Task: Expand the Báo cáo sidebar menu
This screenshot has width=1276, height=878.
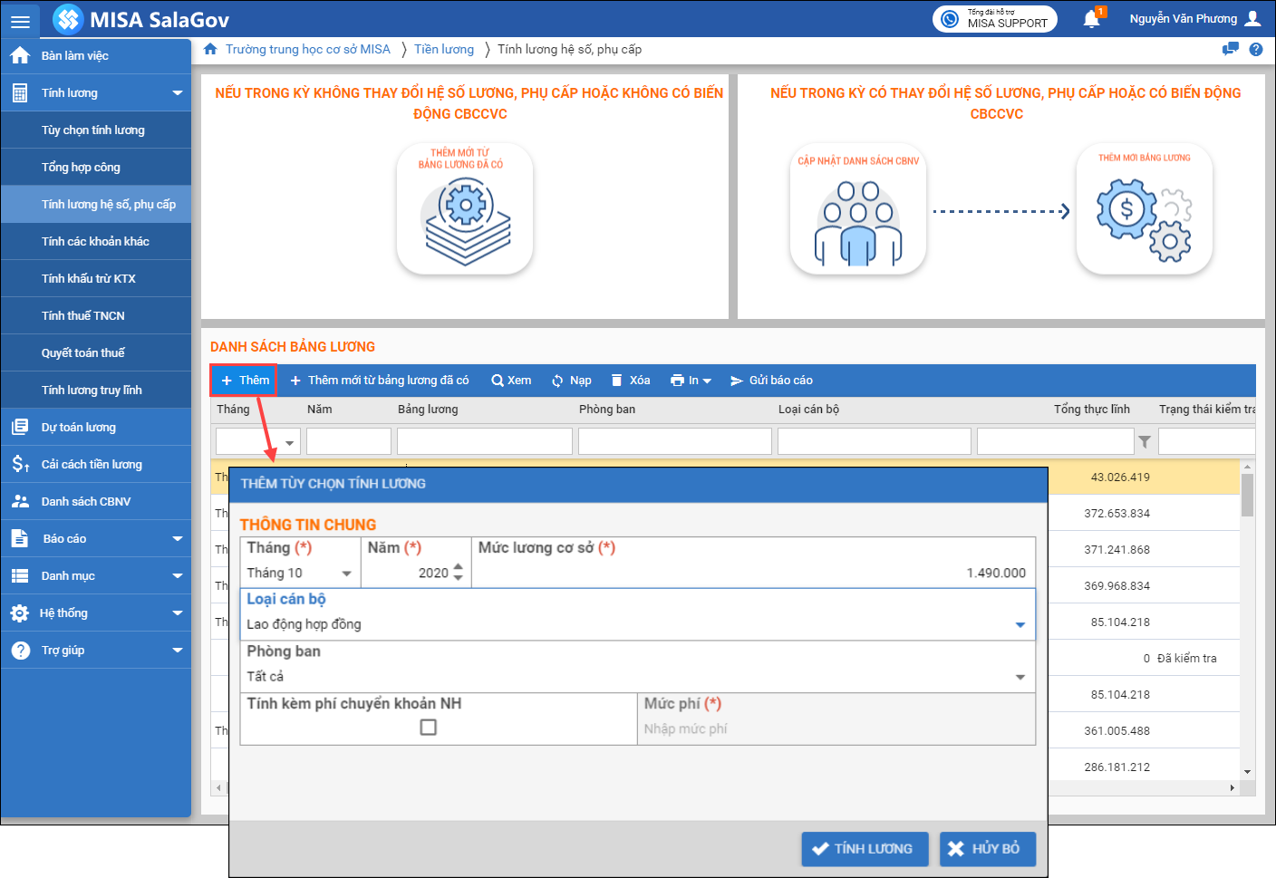Action: [178, 538]
